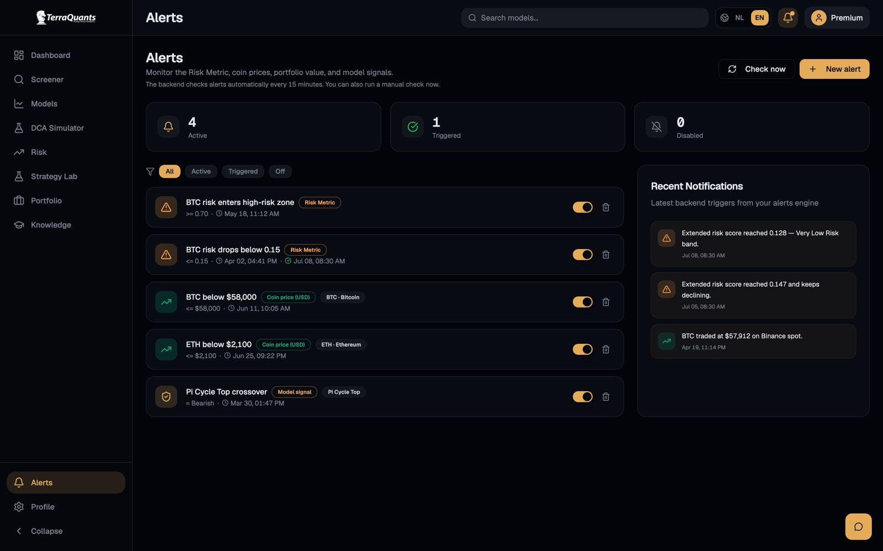Click the Active alerts bell icon card
Image resolution: width=883 pixels, height=551 pixels.
168,127
